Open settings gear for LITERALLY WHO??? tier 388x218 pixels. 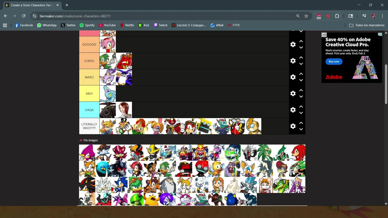pos(293,126)
